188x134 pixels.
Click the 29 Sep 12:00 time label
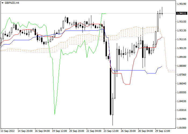163,131
